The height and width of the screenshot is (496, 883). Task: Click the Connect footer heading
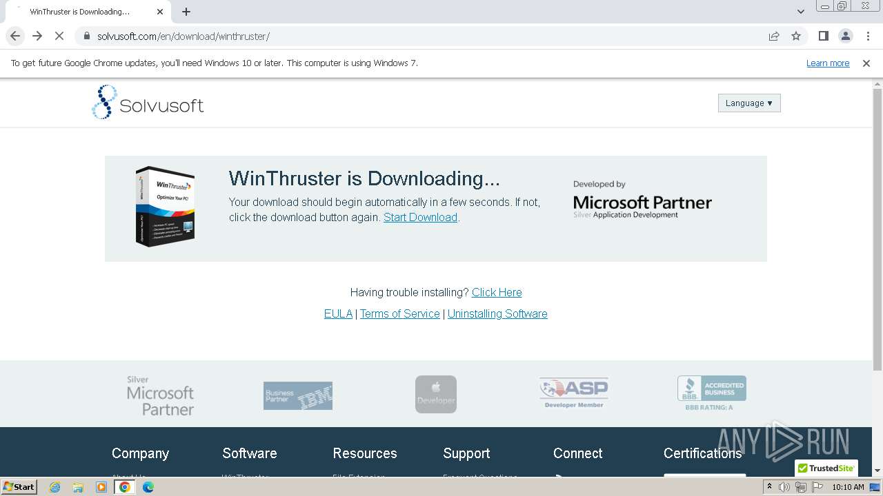click(x=578, y=453)
